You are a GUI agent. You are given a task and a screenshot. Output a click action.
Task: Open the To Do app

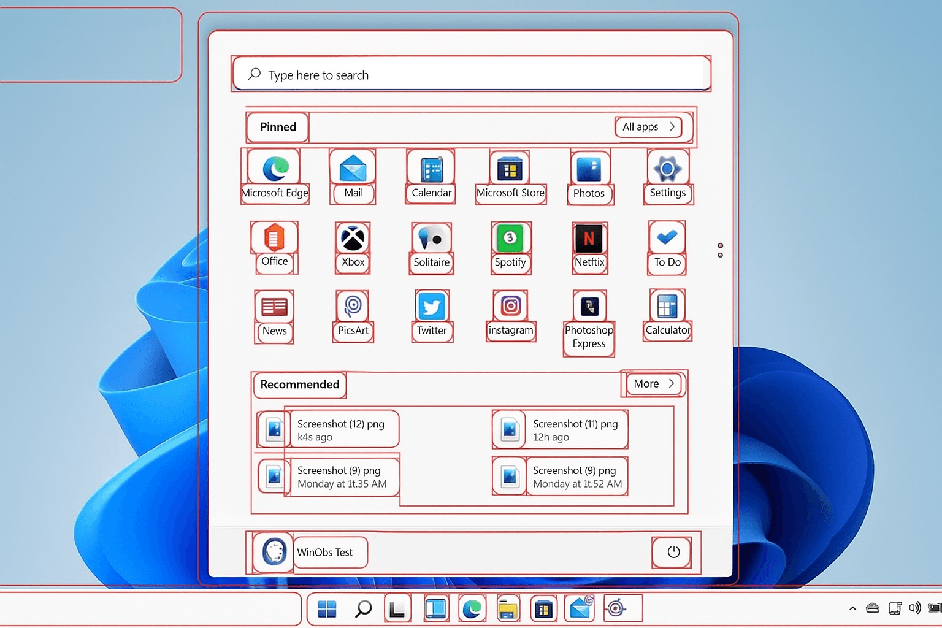(667, 238)
